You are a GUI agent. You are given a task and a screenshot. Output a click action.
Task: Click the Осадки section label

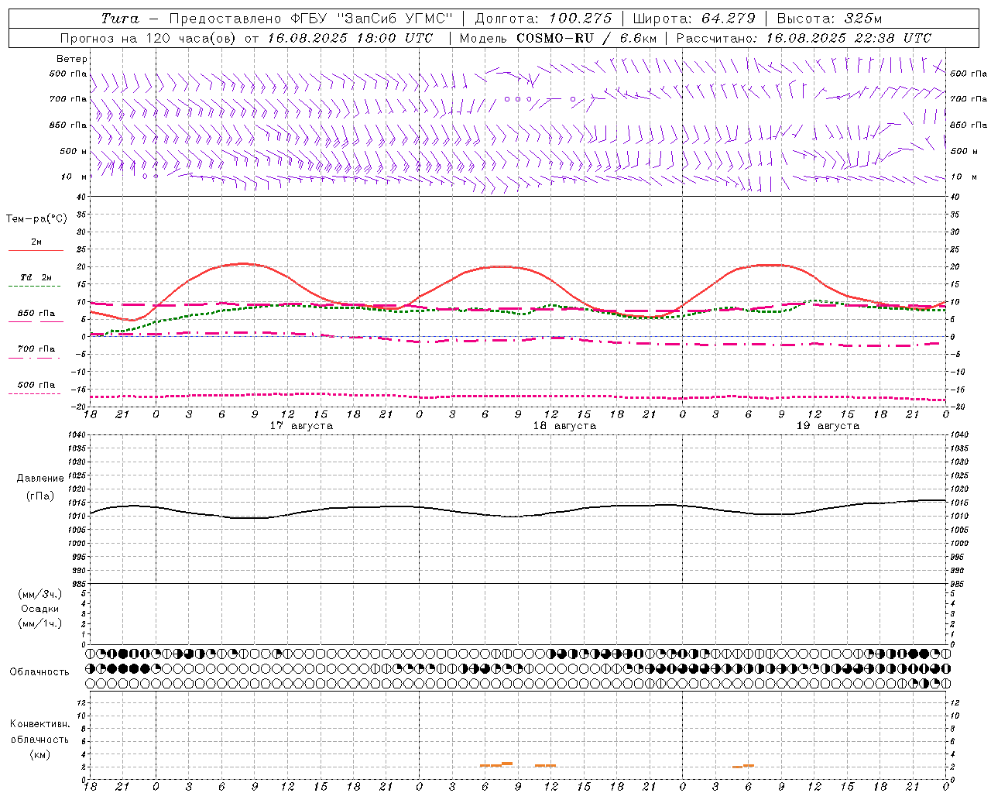[40, 609]
